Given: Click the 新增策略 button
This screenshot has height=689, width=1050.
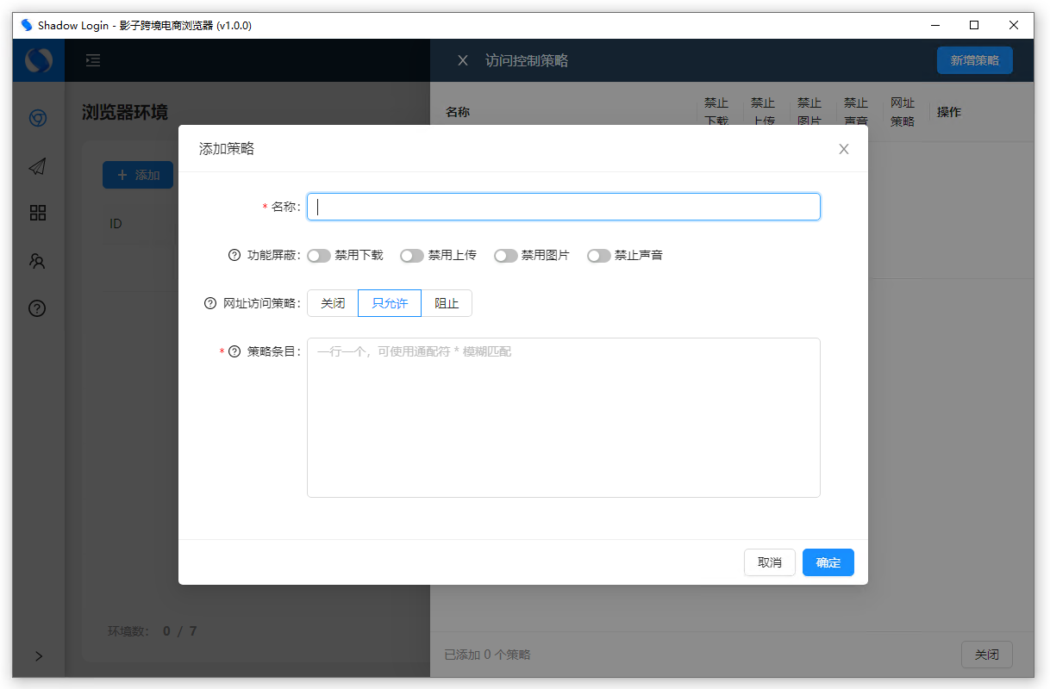Looking at the screenshot, I should pos(975,60).
